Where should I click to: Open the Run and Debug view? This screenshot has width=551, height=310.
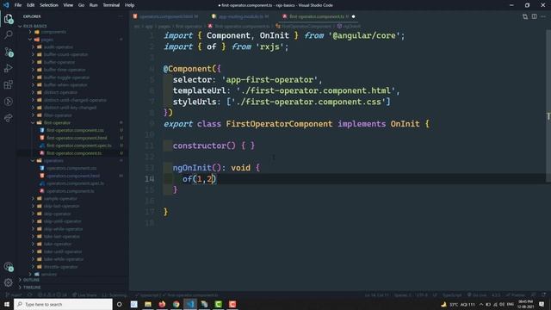tap(9, 68)
